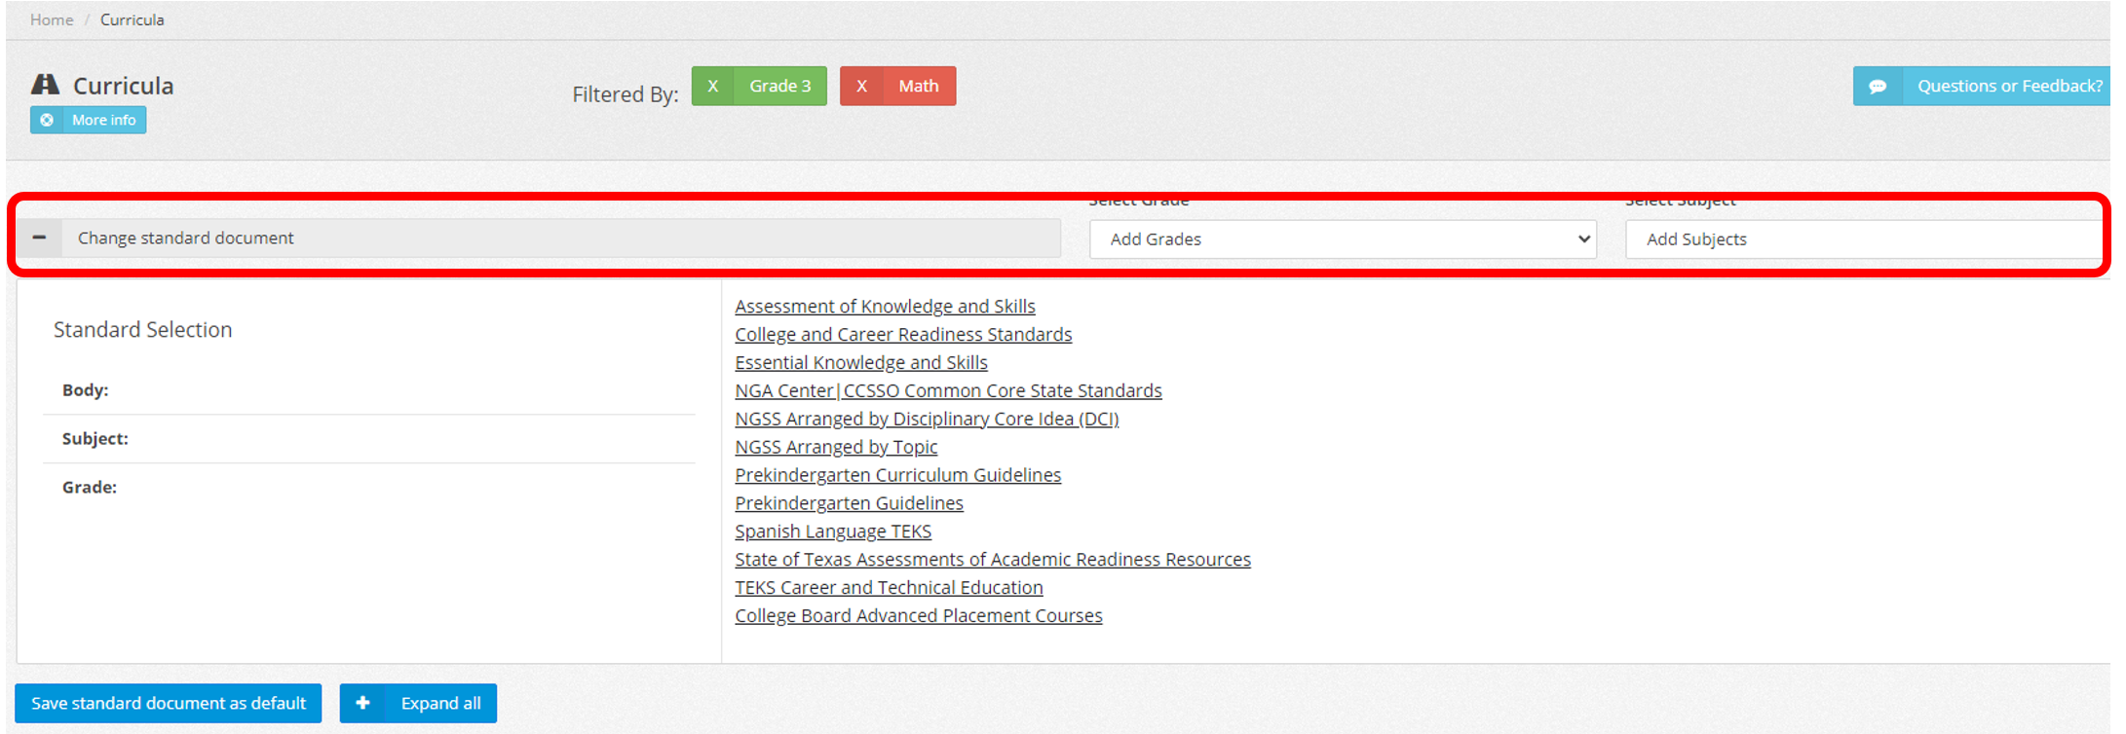Click the plus icon on Expand all
Image resolution: width=2126 pixels, height=734 pixels.
pyautogui.click(x=362, y=703)
